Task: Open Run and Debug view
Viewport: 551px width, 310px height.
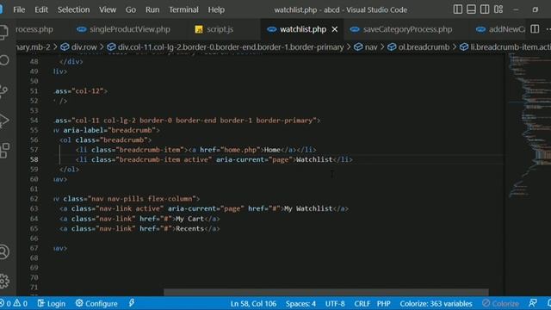Action: tap(4, 121)
